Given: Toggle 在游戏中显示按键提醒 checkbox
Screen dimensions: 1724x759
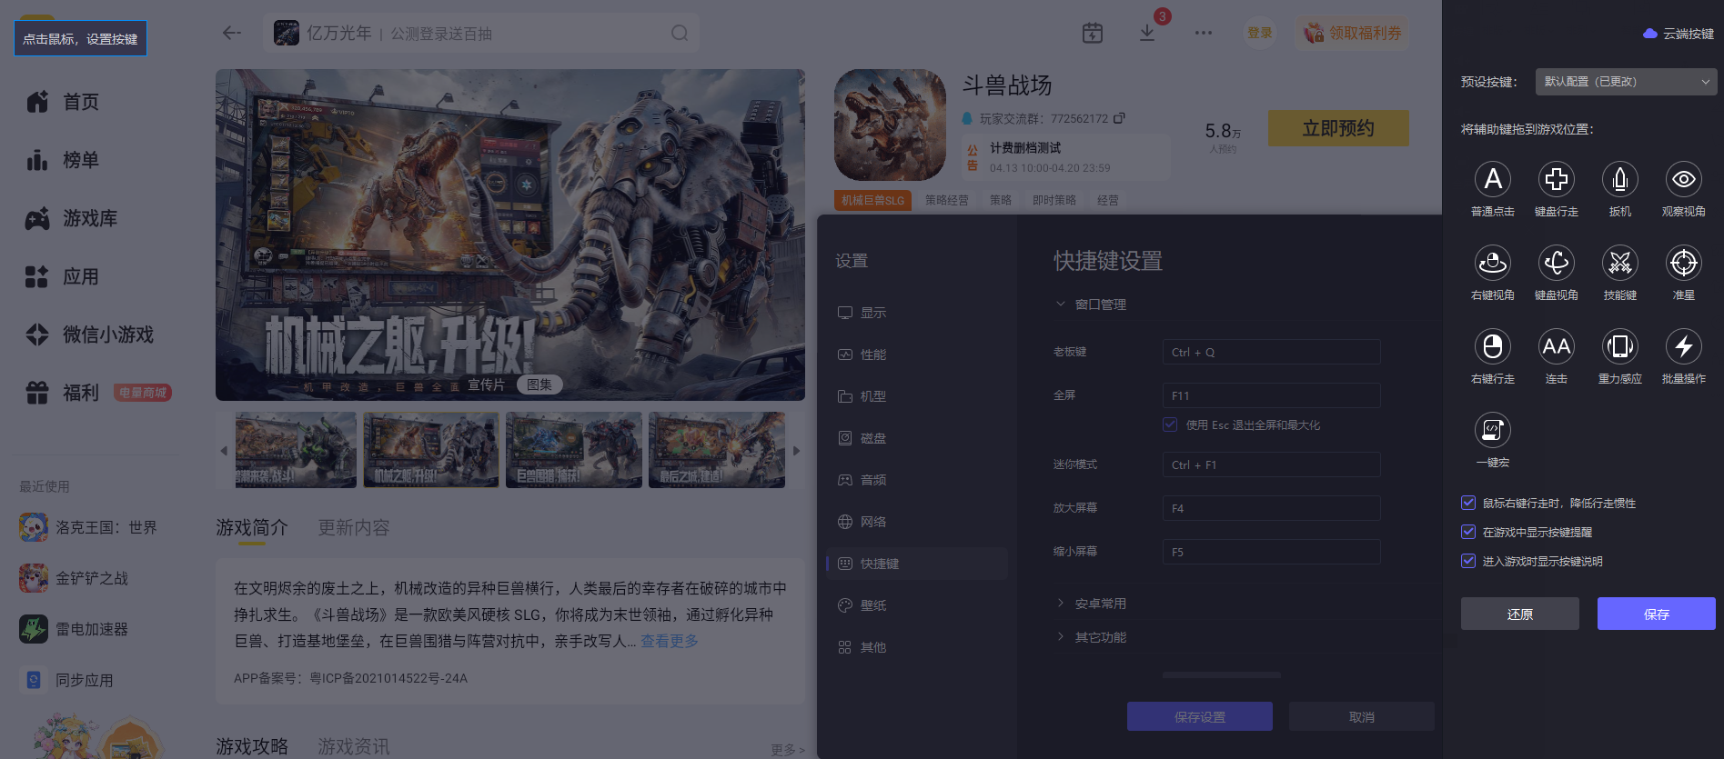Looking at the screenshot, I should 1467,532.
